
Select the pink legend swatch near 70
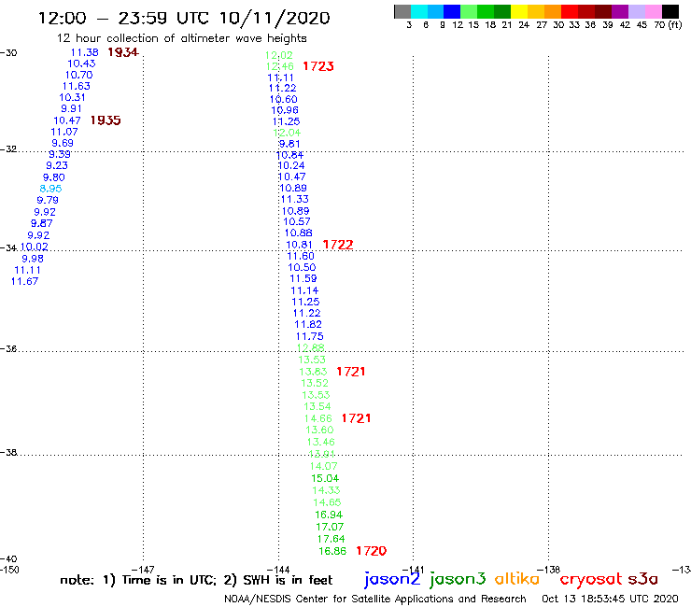(653, 11)
